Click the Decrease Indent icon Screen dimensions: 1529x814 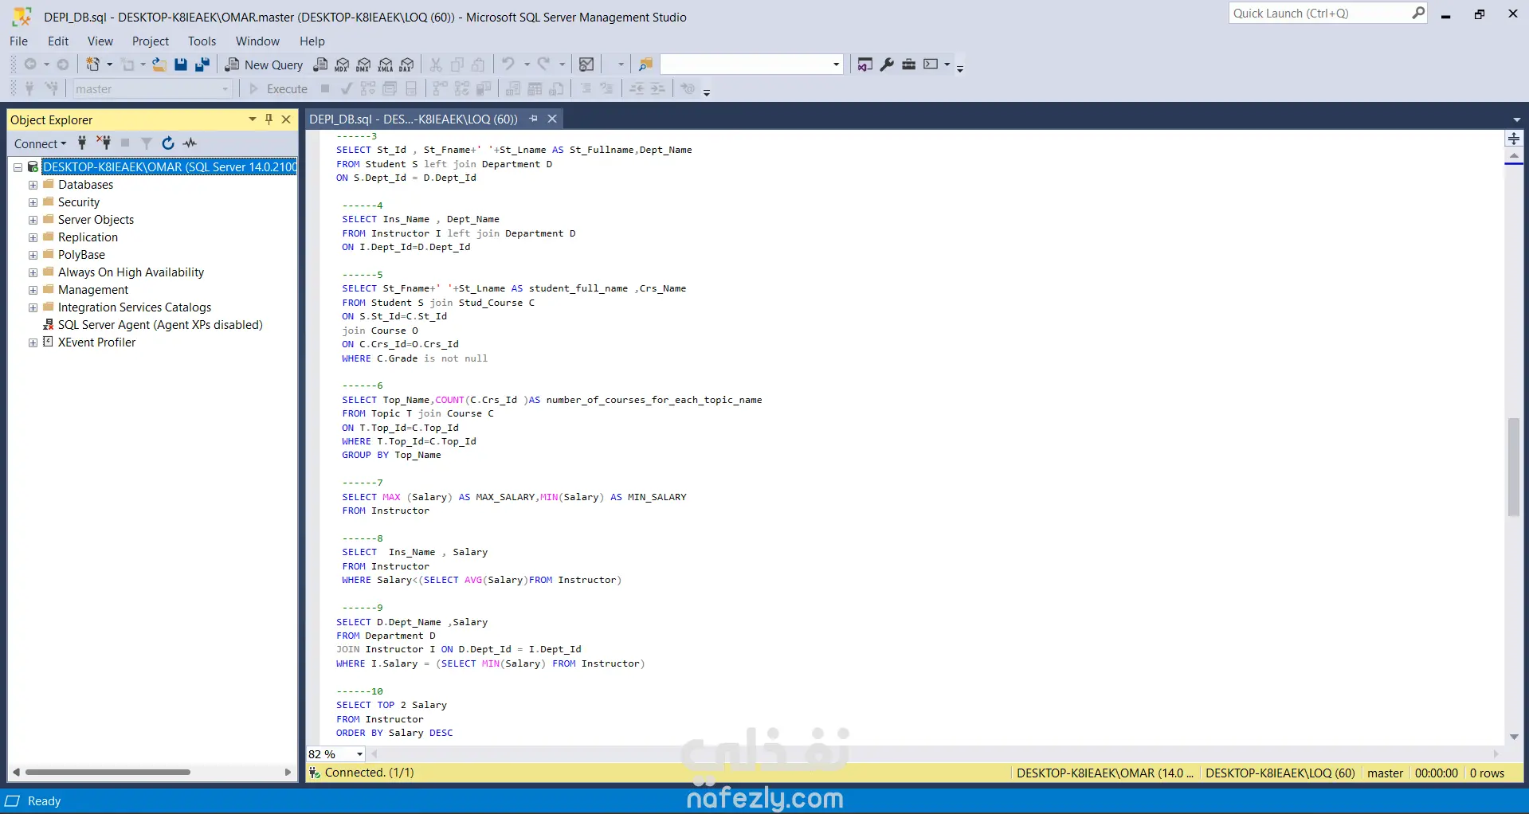637,88
